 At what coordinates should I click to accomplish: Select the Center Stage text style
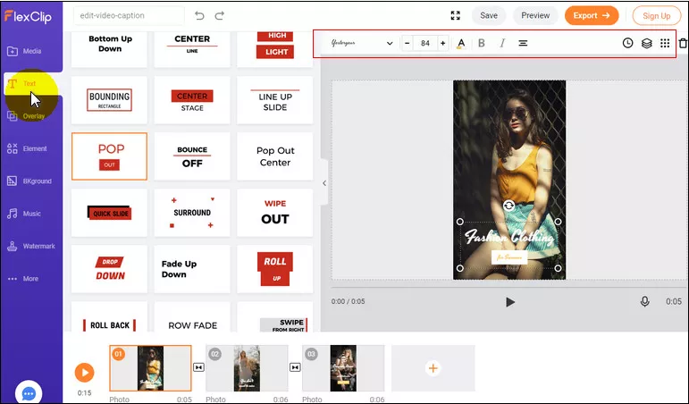pos(192,100)
